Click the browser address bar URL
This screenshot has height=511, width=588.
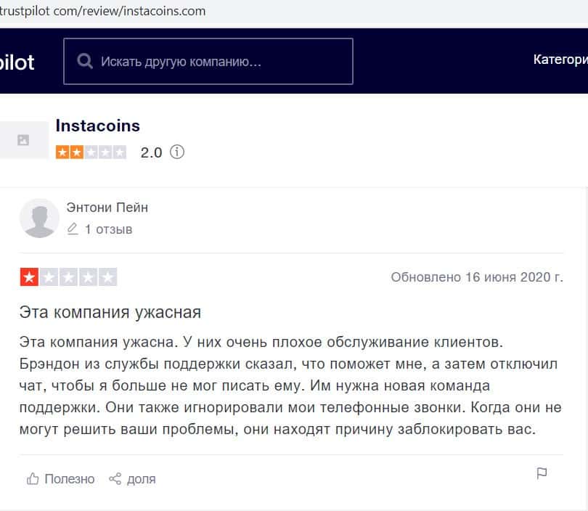pyautogui.click(x=103, y=11)
